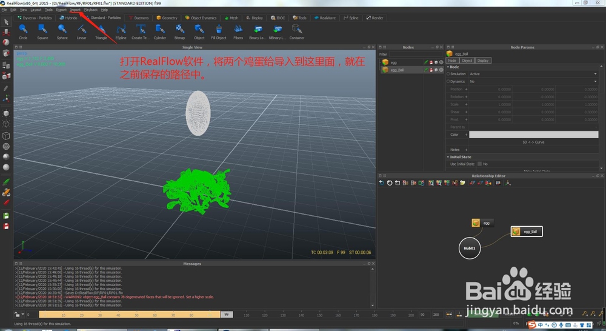Click the wireframe cube icon in left toolbar

(6, 136)
